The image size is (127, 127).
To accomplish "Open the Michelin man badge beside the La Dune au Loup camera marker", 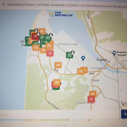I will pos(73,52).
